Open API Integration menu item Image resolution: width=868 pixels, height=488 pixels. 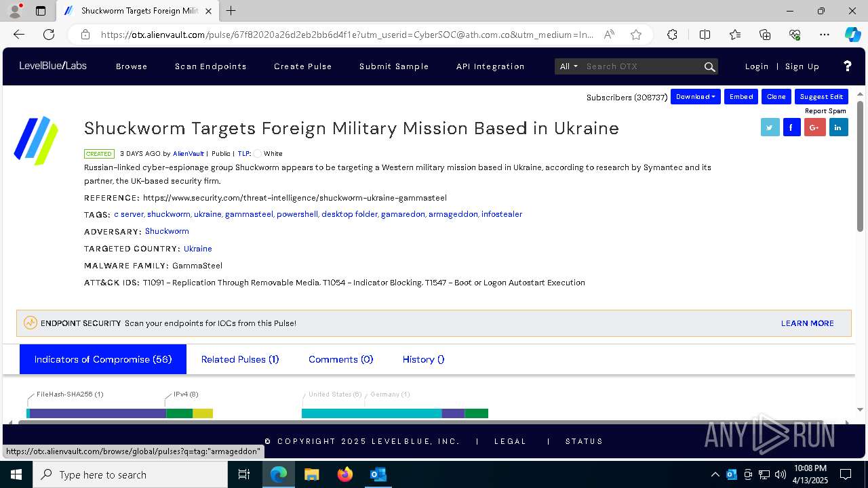[490, 66]
